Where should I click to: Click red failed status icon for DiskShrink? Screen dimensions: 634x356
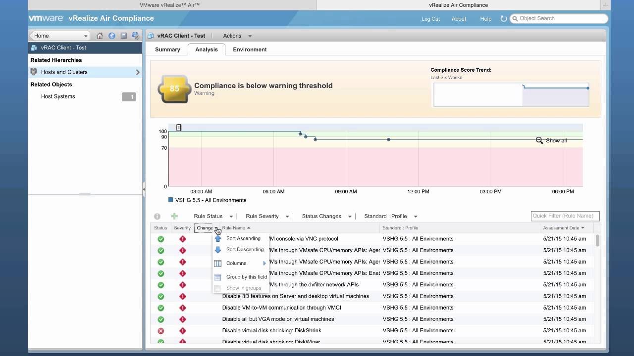tap(160, 331)
